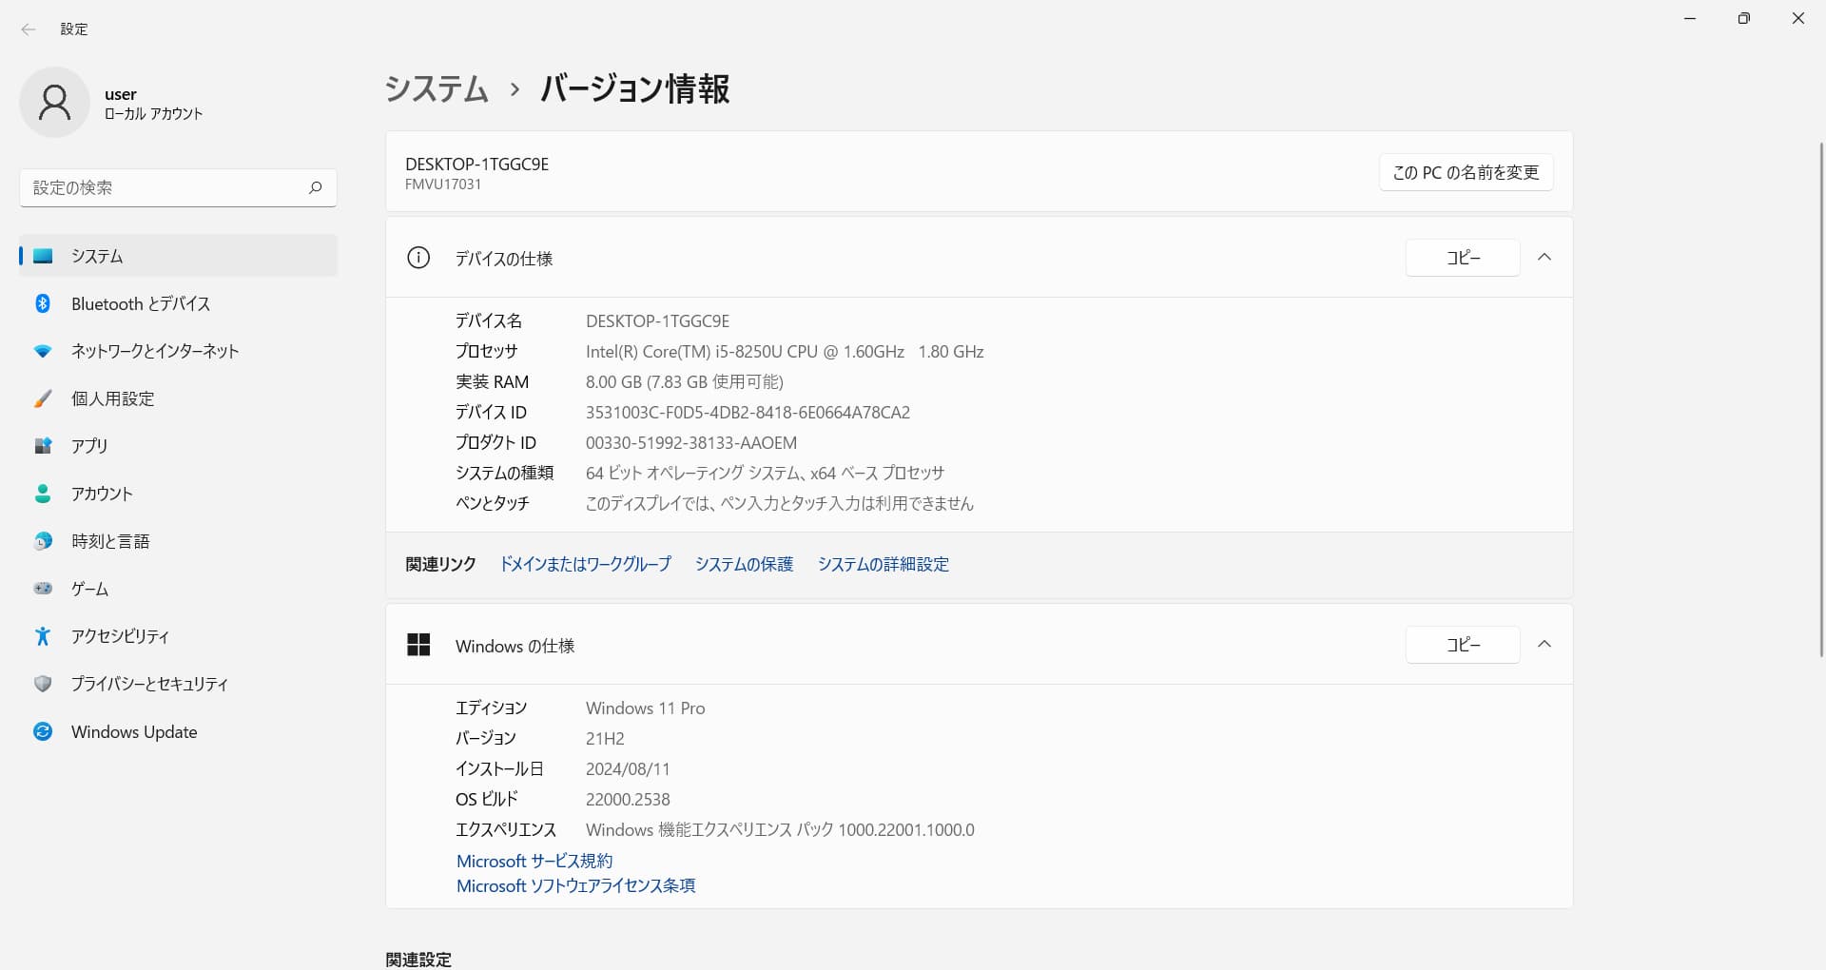The height and width of the screenshot is (970, 1826).
Task: Click the システム breadcrumb heading
Action: [x=437, y=88]
